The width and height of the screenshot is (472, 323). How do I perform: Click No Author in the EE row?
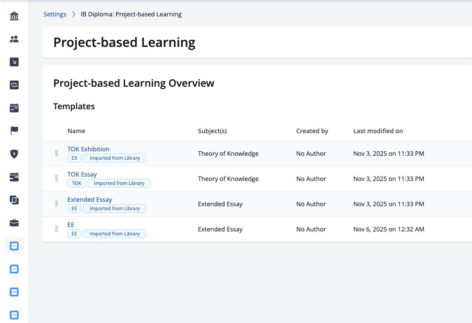coord(311,229)
